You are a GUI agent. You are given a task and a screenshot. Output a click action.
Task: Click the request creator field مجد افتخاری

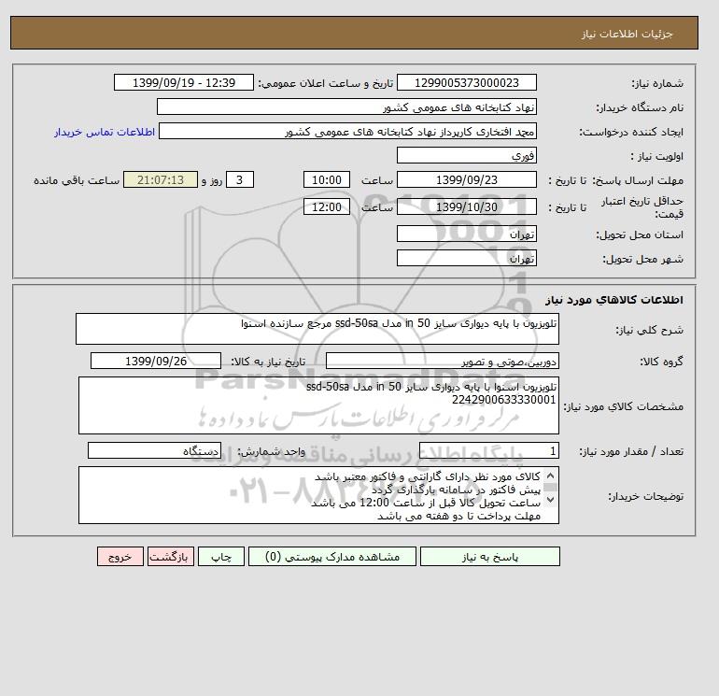[x=347, y=131]
